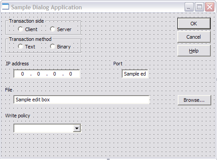Click the first octet of IP address
Image resolution: width=217 pixels, height=160 pixels.
coord(22,74)
